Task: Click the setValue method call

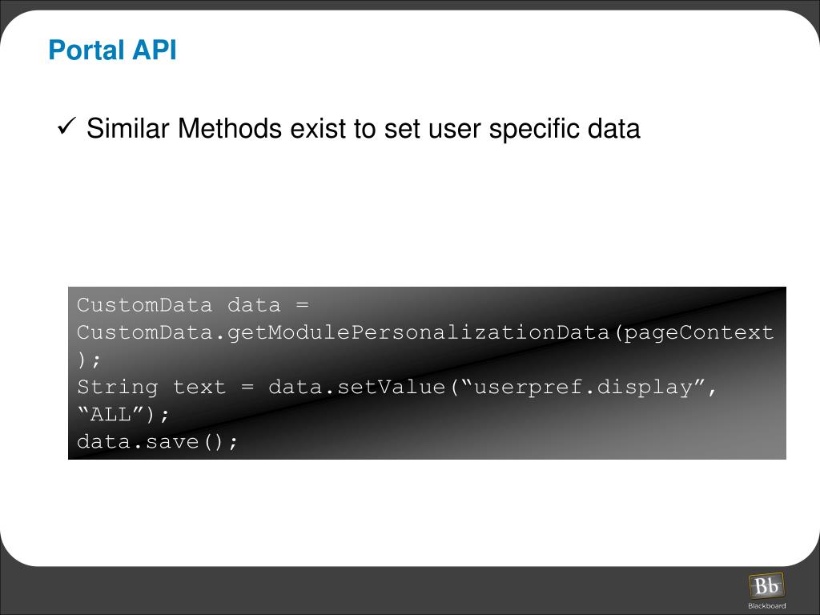Action: pos(391,387)
